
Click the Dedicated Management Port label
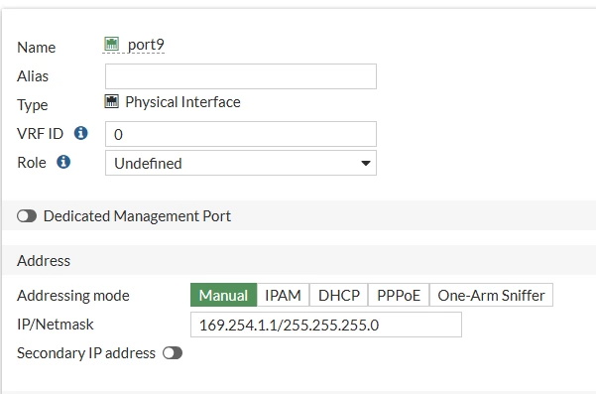click(x=137, y=216)
